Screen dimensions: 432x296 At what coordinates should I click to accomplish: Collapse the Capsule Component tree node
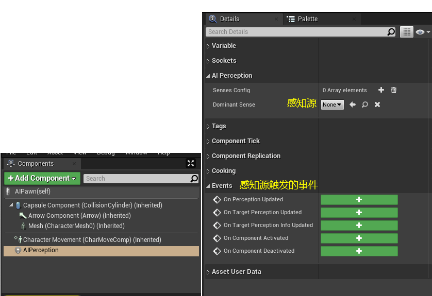click(x=11, y=205)
